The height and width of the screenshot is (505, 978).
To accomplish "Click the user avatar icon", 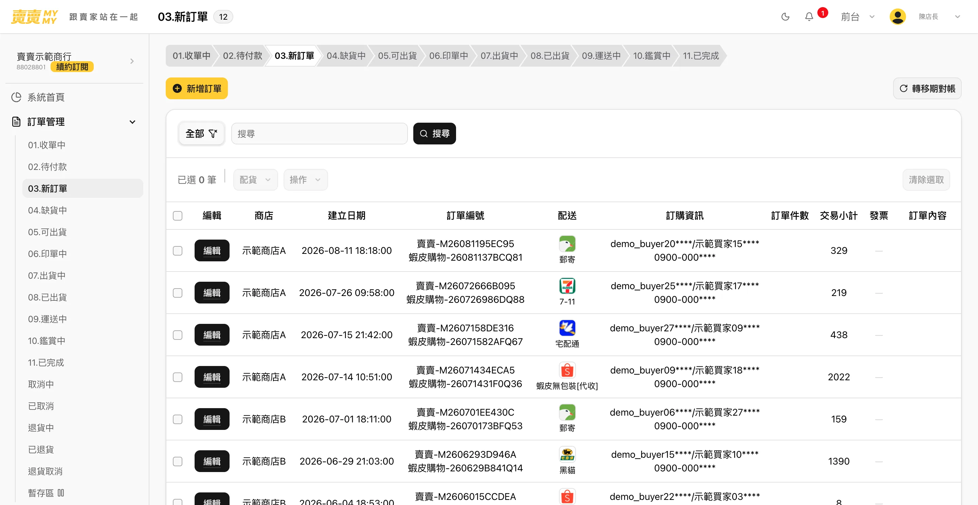I will pyautogui.click(x=898, y=17).
